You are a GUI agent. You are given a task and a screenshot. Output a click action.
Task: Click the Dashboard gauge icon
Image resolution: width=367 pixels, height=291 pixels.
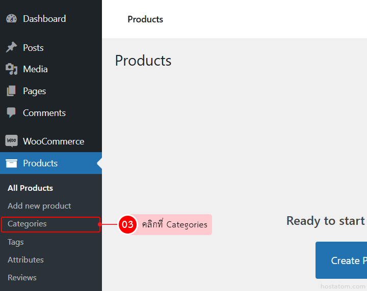(11, 19)
